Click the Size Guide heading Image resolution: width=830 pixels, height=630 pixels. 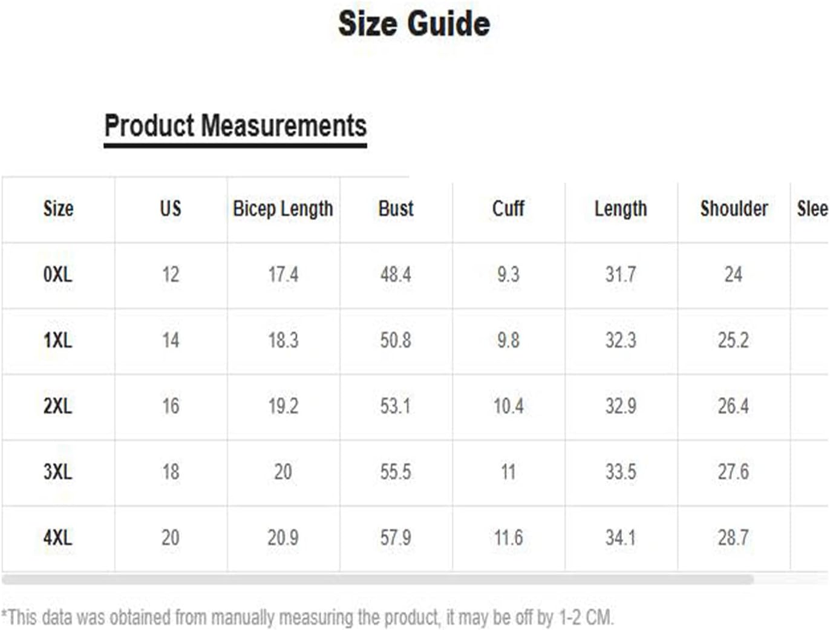click(x=414, y=24)
